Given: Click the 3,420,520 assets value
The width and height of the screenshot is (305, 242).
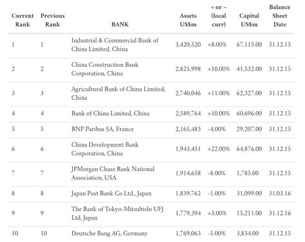Looking at the screenshot, I should (188, 44).
